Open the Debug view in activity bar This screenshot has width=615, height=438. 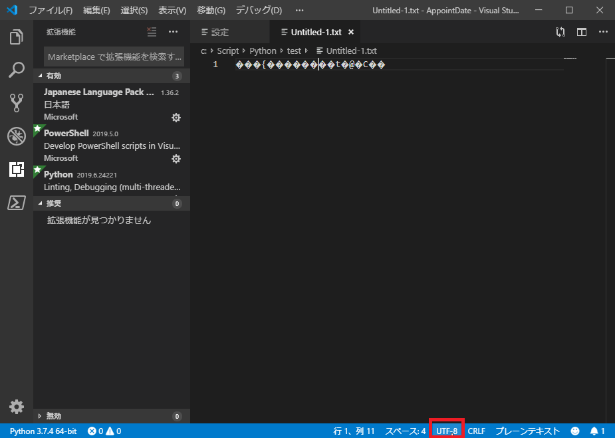coord(16,136)
